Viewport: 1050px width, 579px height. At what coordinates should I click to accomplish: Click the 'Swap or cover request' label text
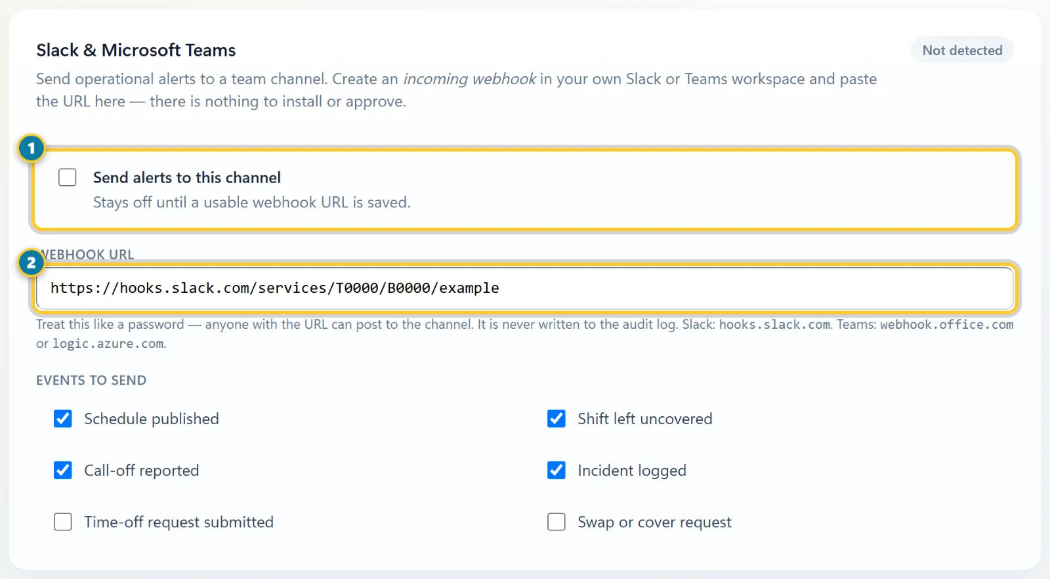(x=654, y=522)
